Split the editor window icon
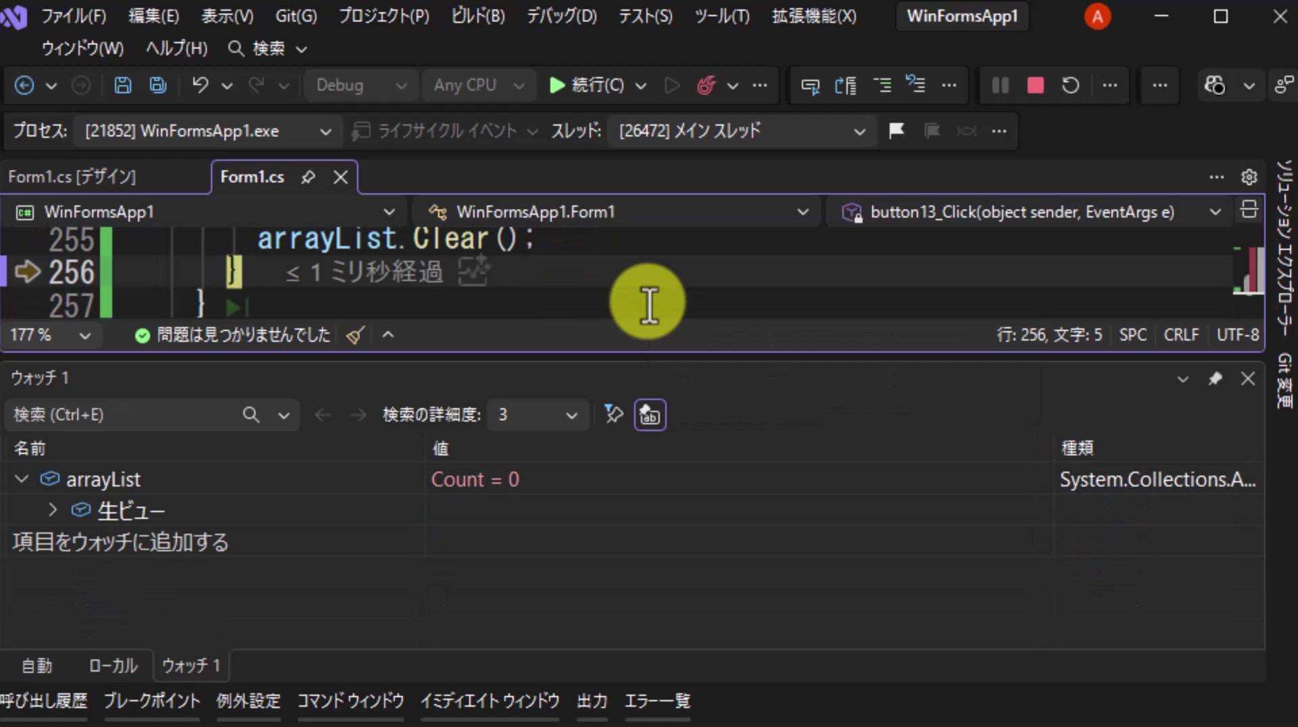 coord(1249,210)
